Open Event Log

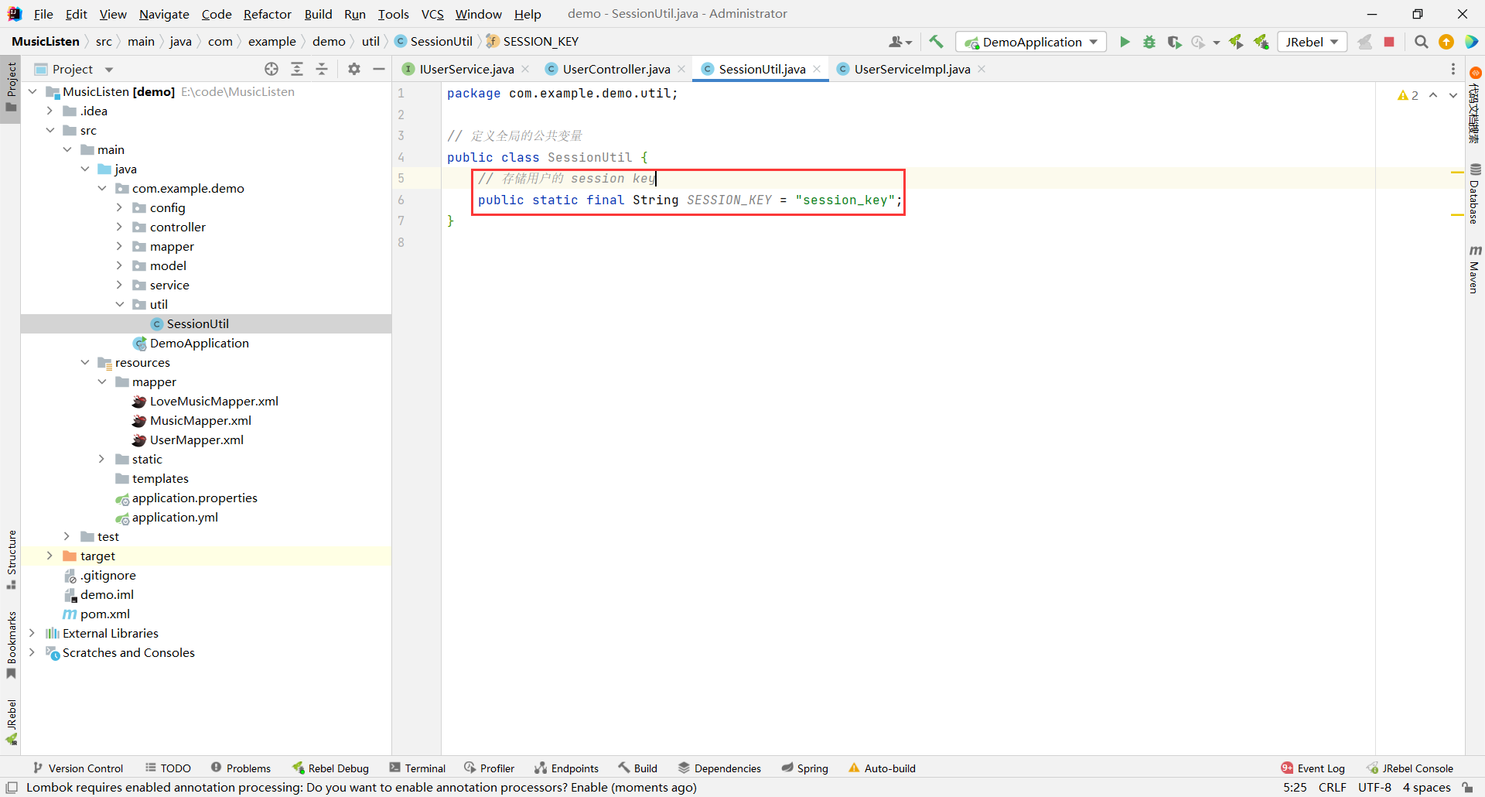coord(1313,768)
